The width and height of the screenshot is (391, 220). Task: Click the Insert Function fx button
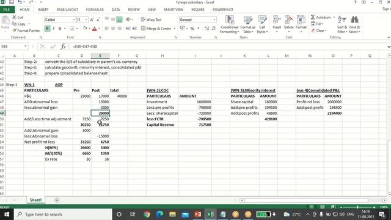(x=63, y=46)
